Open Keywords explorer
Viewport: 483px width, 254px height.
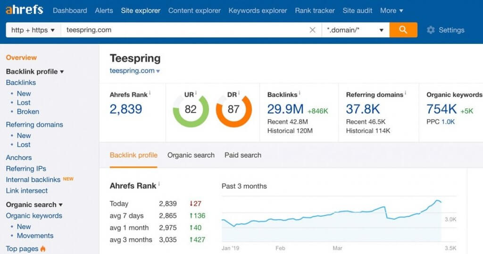(x=258, y=10)
